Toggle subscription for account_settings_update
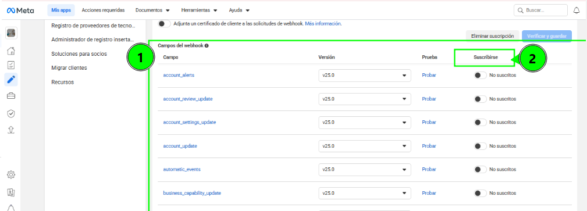Viewport: 587px width, 211px height. [481, 122]
